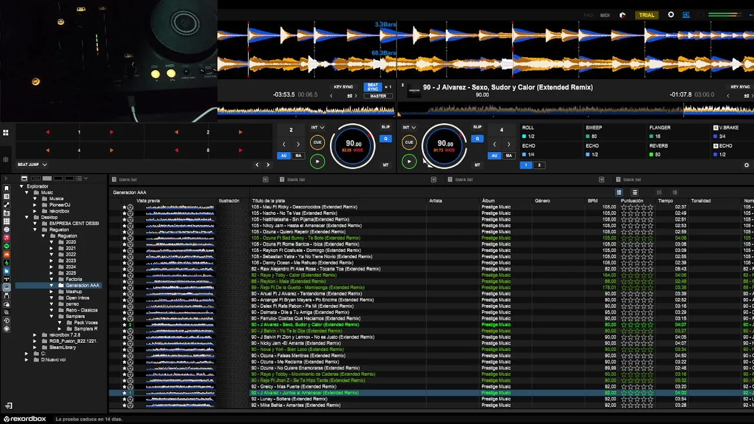Hit the CUE button on deck 2

click(x=409, y=142)
